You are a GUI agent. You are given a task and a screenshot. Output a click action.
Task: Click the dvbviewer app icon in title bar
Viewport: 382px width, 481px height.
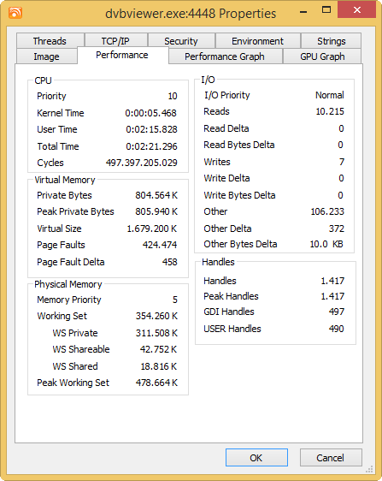[x=15, y=13]
